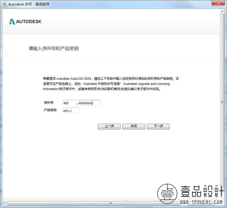Click the vertical scrollbar up arrow
Viewport: 227px width, 208px height.
pyautogui.click(x=222, y=11)
